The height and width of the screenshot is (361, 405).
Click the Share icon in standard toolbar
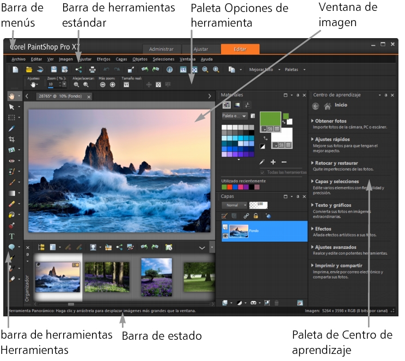78,69
